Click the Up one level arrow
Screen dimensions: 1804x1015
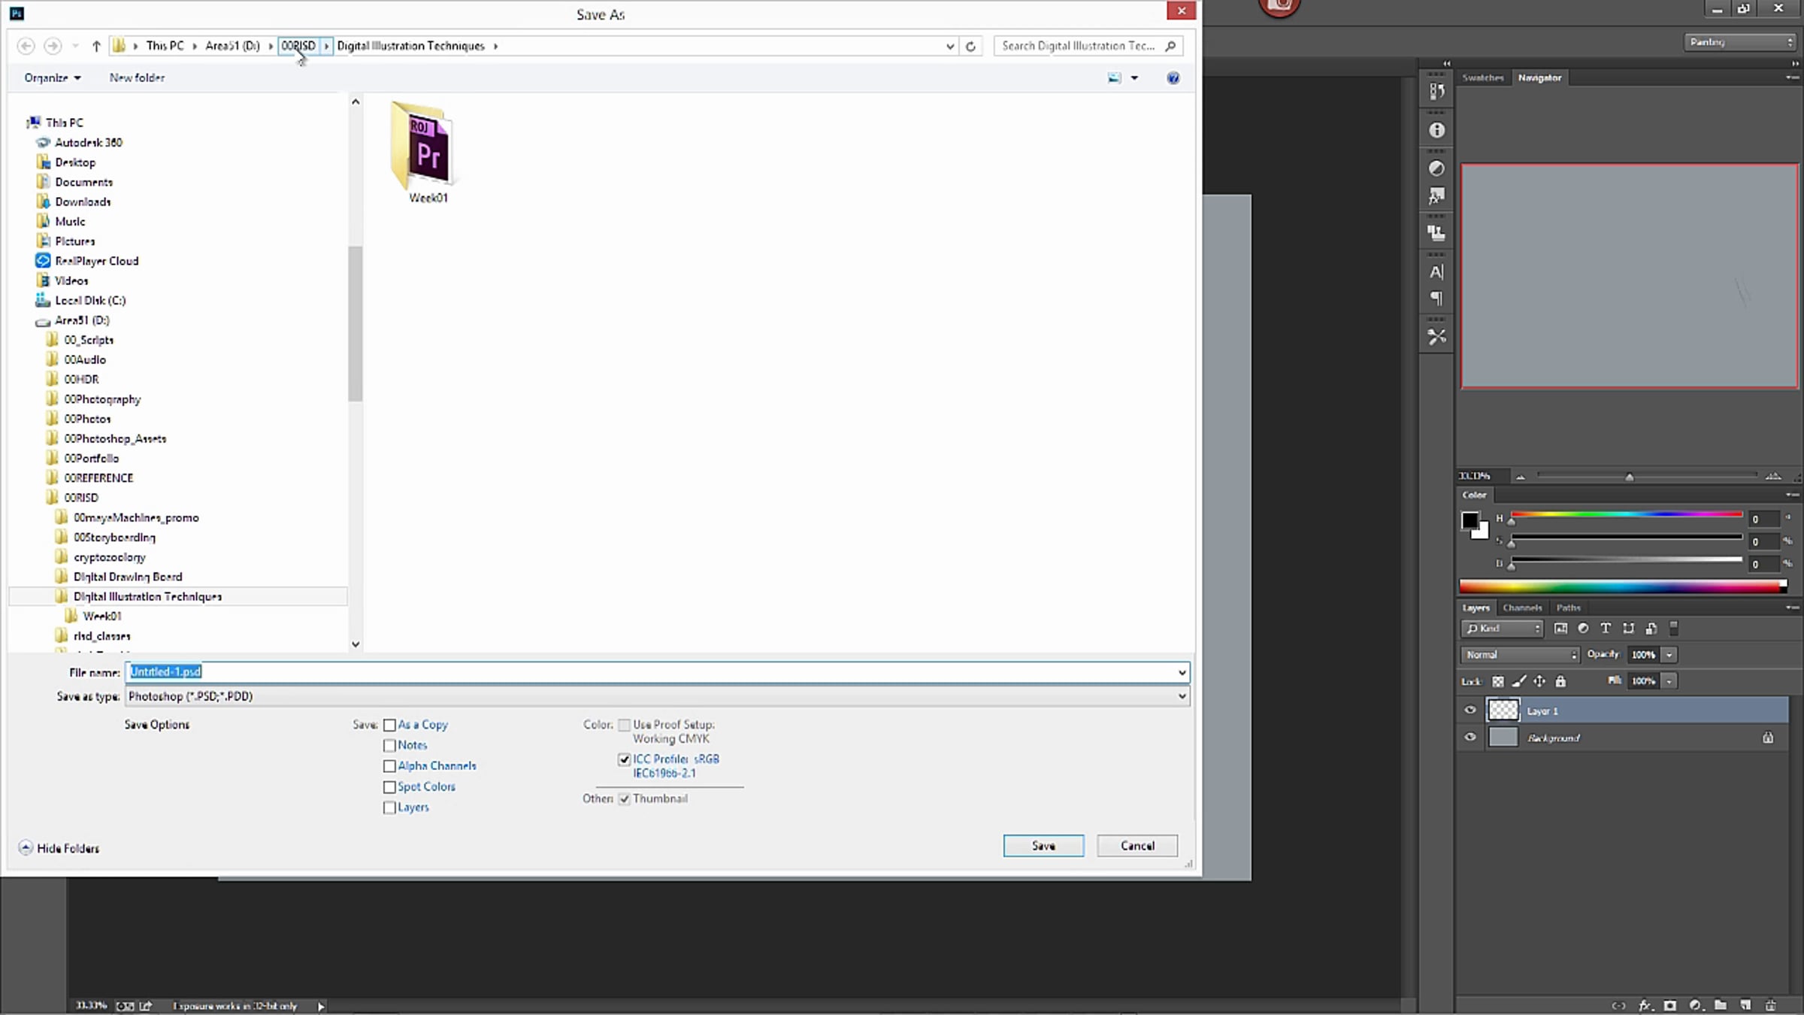96,47
